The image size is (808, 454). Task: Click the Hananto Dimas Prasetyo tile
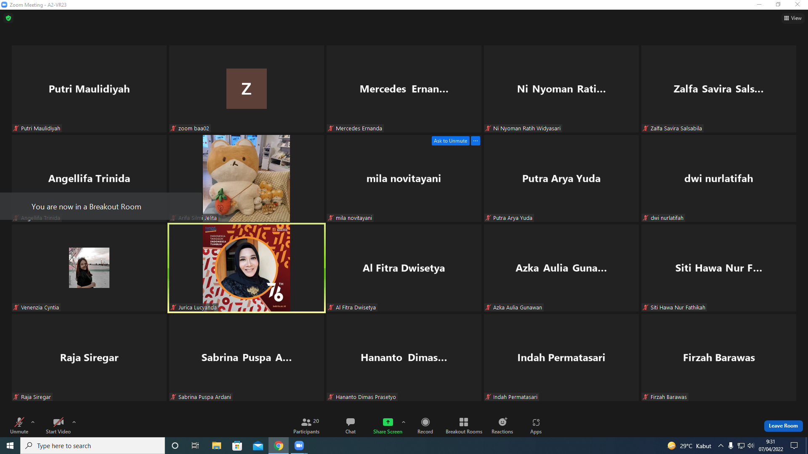point(404,357)
